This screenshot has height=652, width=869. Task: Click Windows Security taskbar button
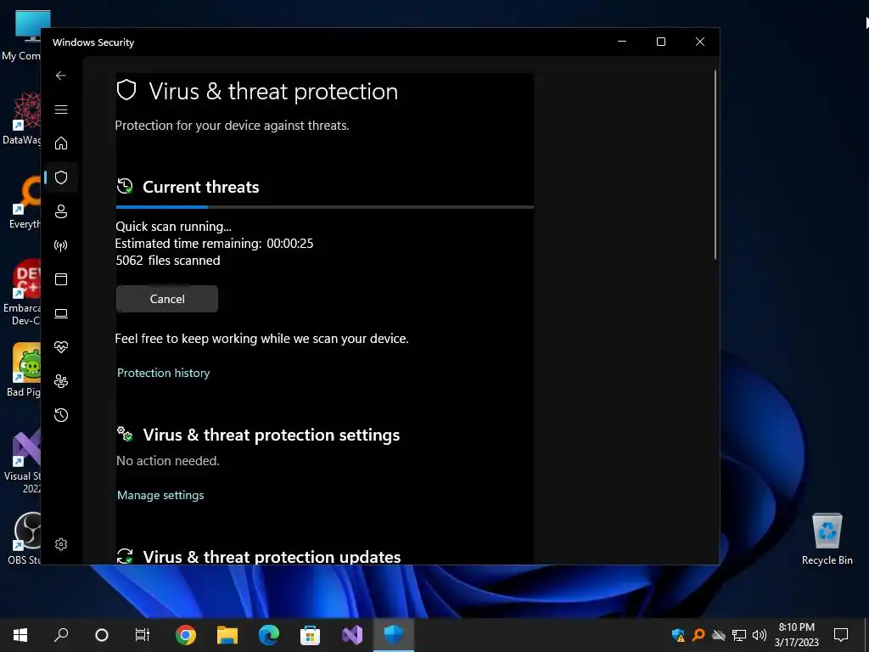[x=394, y=634]
